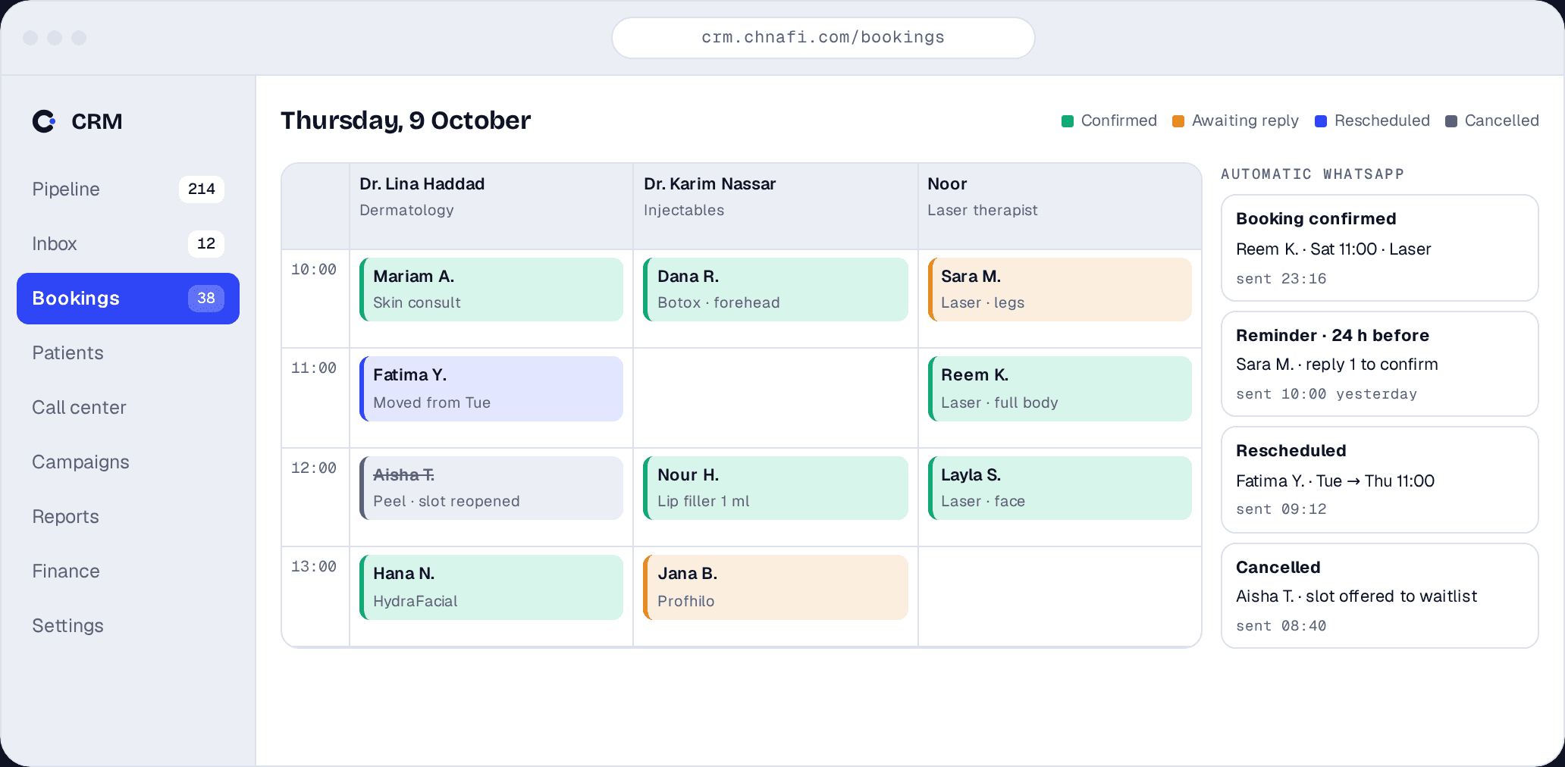Select the Bookings sidebar item
This screenshot has width=1565, height=767.
[x=128, y=299]
